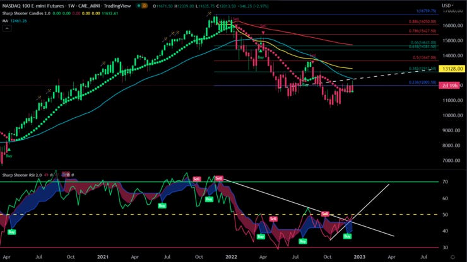467x262 pixels.
Task: Click 15000.00 on the price axis
Action: coord(452,41)
